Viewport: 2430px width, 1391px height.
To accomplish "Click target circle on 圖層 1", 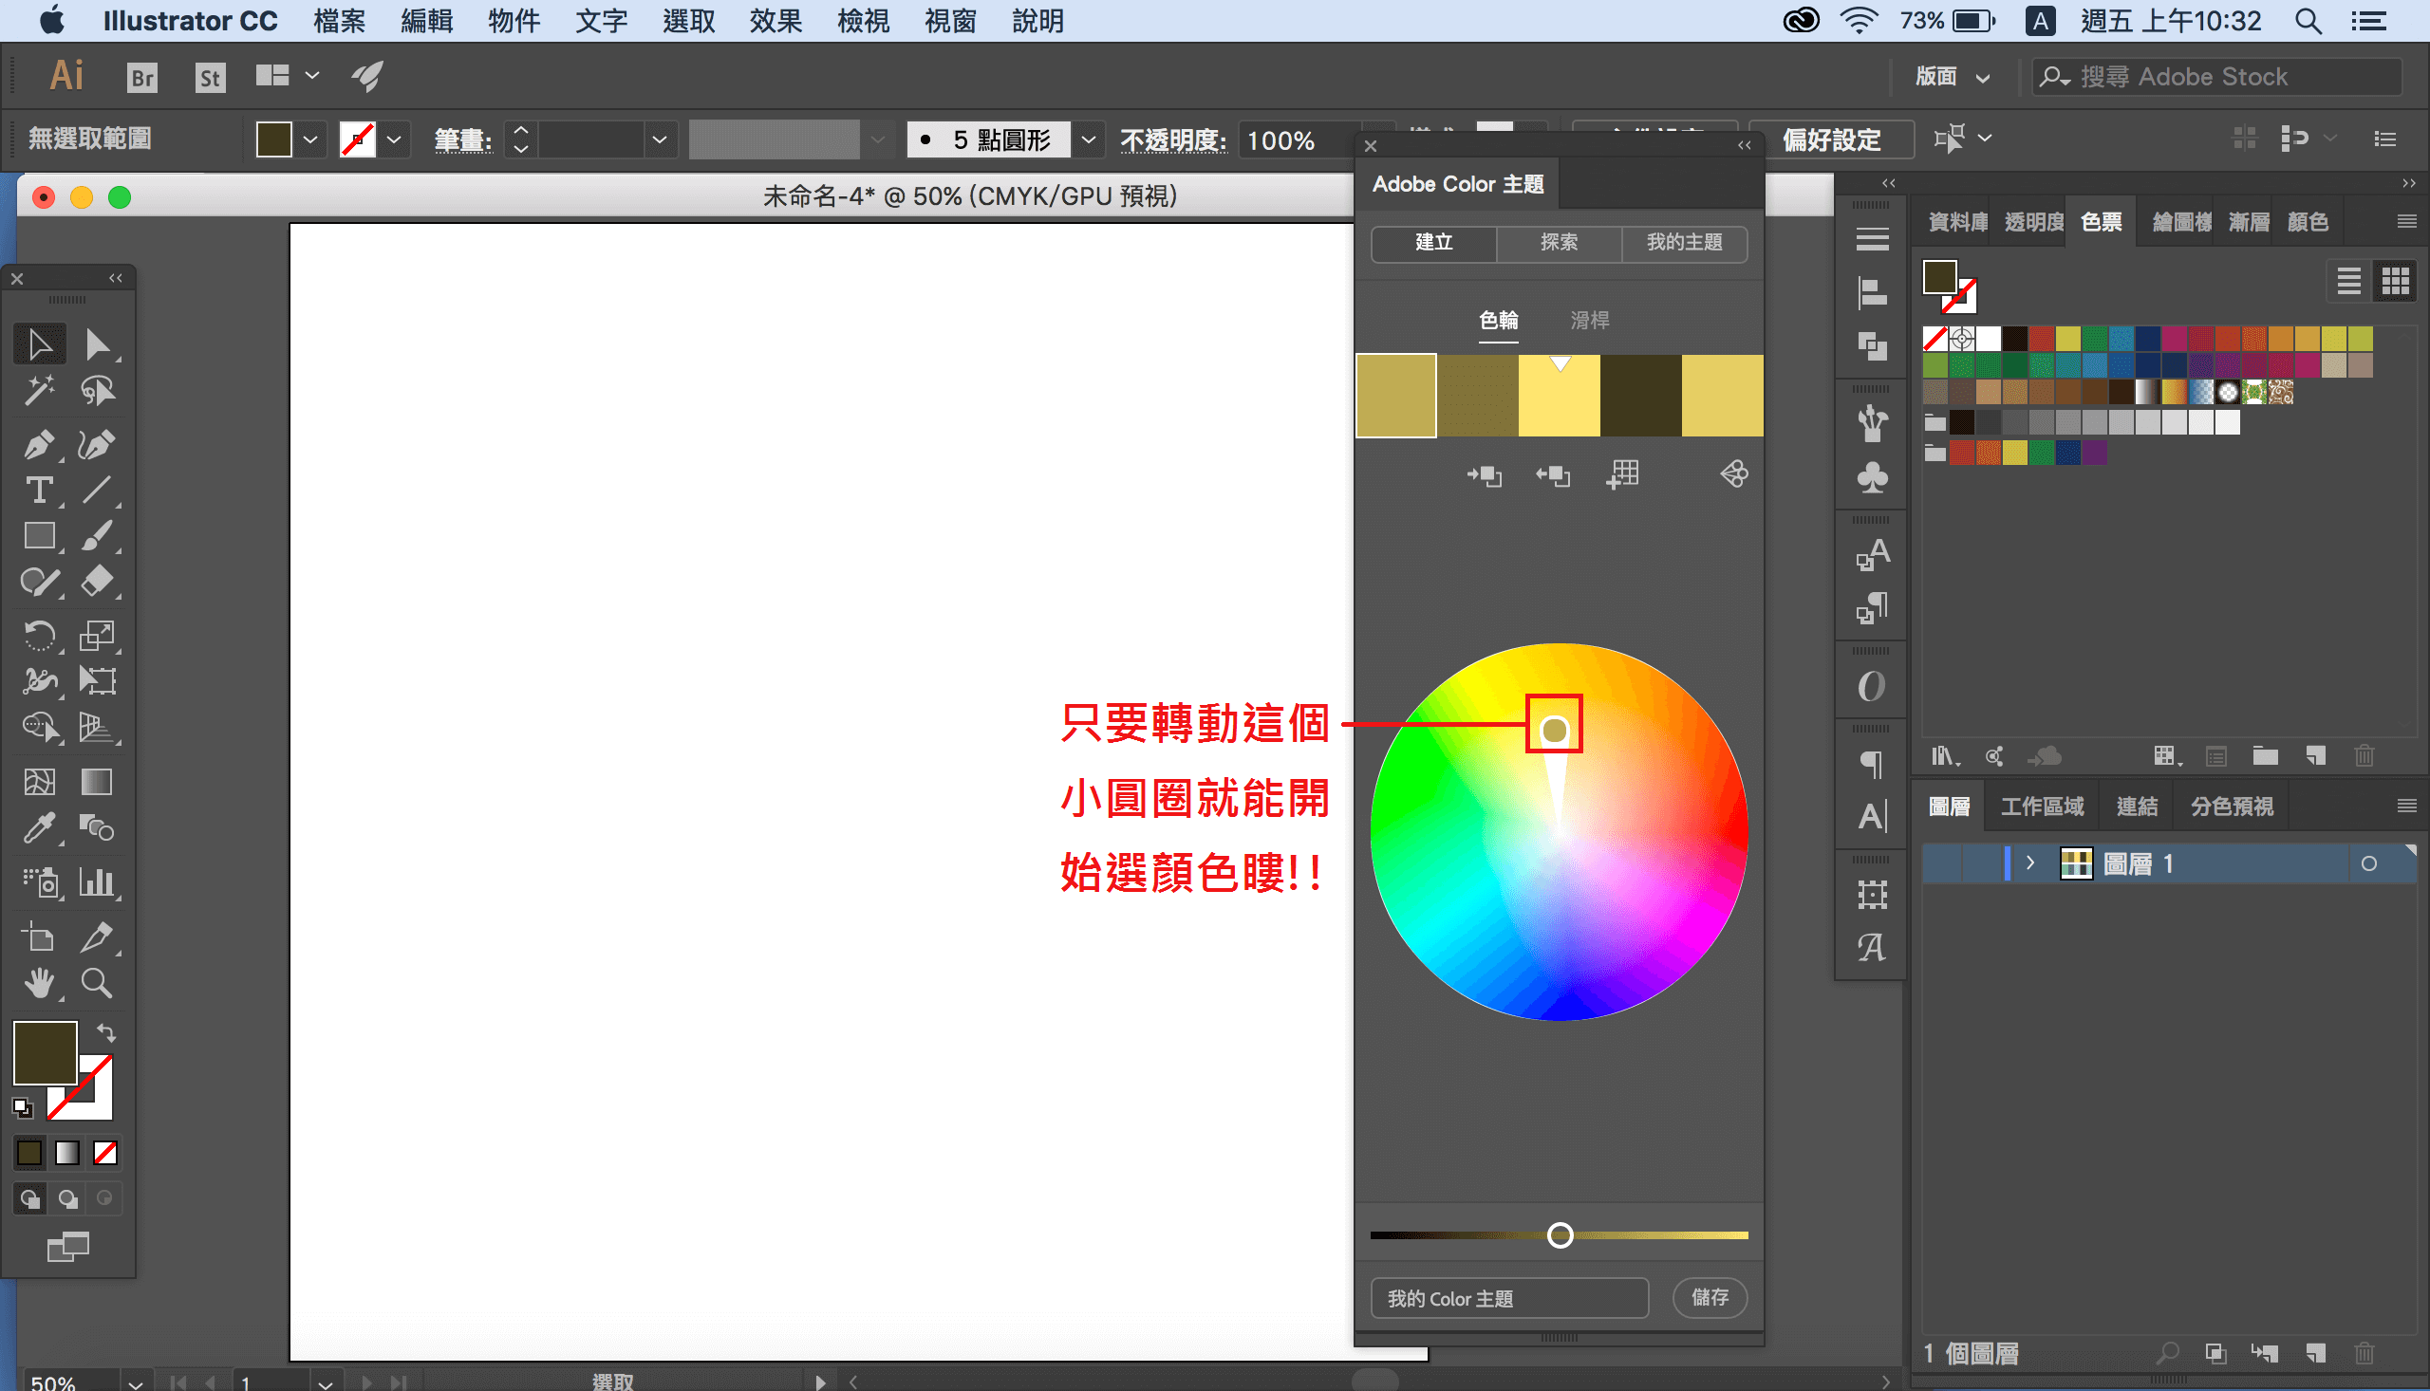I will (x=2368, y=863).
